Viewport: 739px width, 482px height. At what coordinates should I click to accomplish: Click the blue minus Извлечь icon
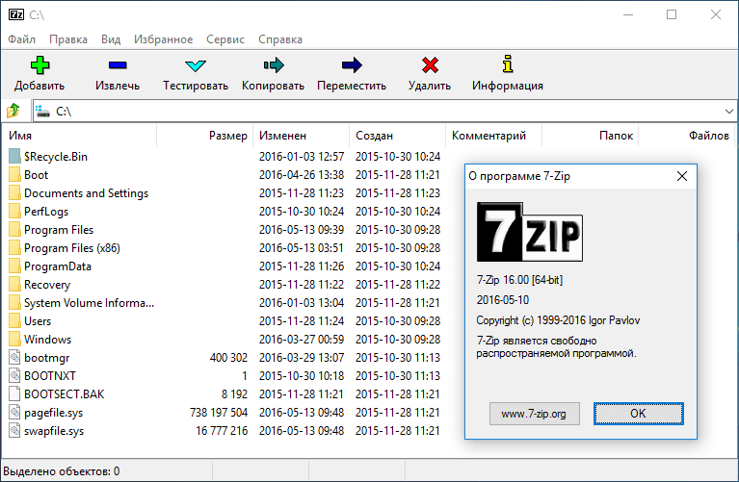tap(118, 65)
